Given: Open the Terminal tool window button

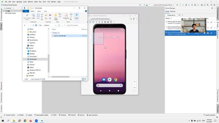Looking at the screenshot, I should (x=72, y=115).
